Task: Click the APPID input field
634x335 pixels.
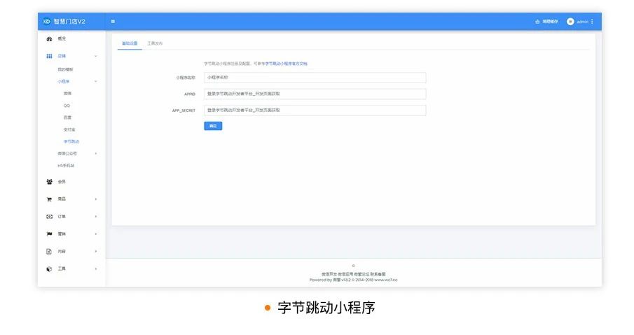Action: point(315,94)
